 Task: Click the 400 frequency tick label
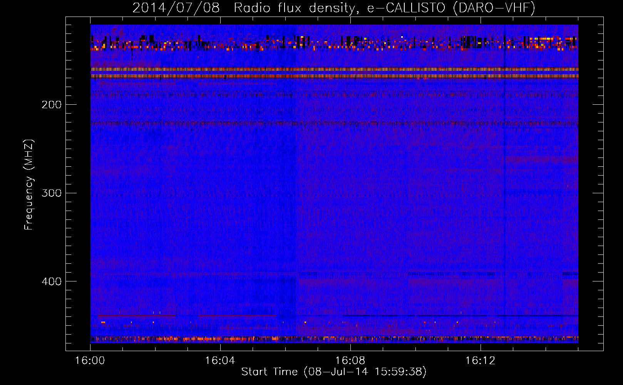click(52, 281)
